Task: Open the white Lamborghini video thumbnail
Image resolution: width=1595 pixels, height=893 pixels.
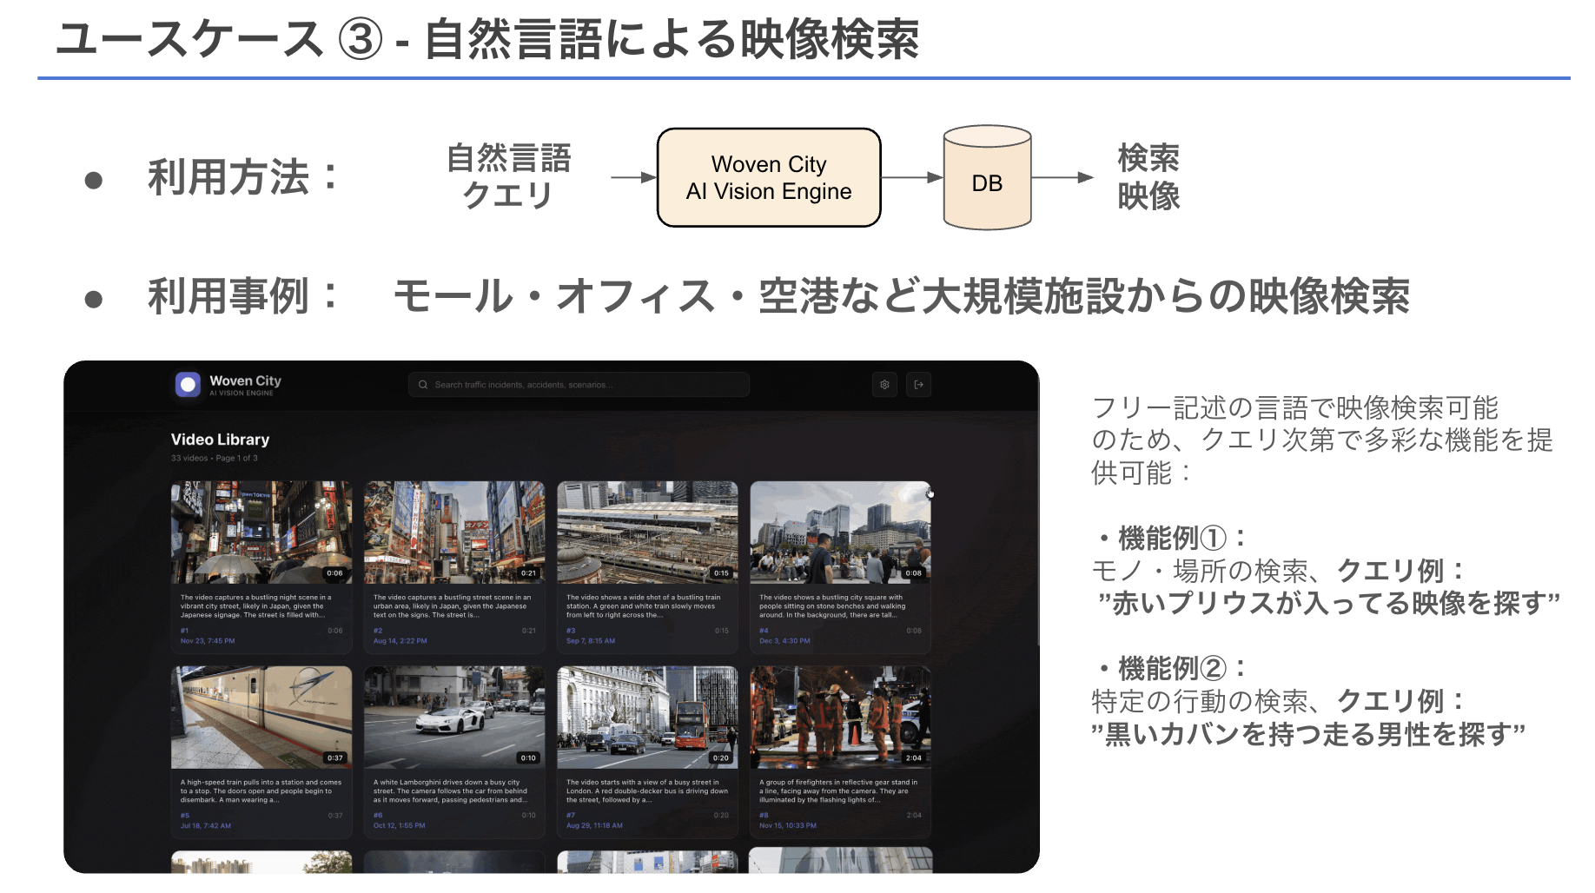Action: (454, 716)
